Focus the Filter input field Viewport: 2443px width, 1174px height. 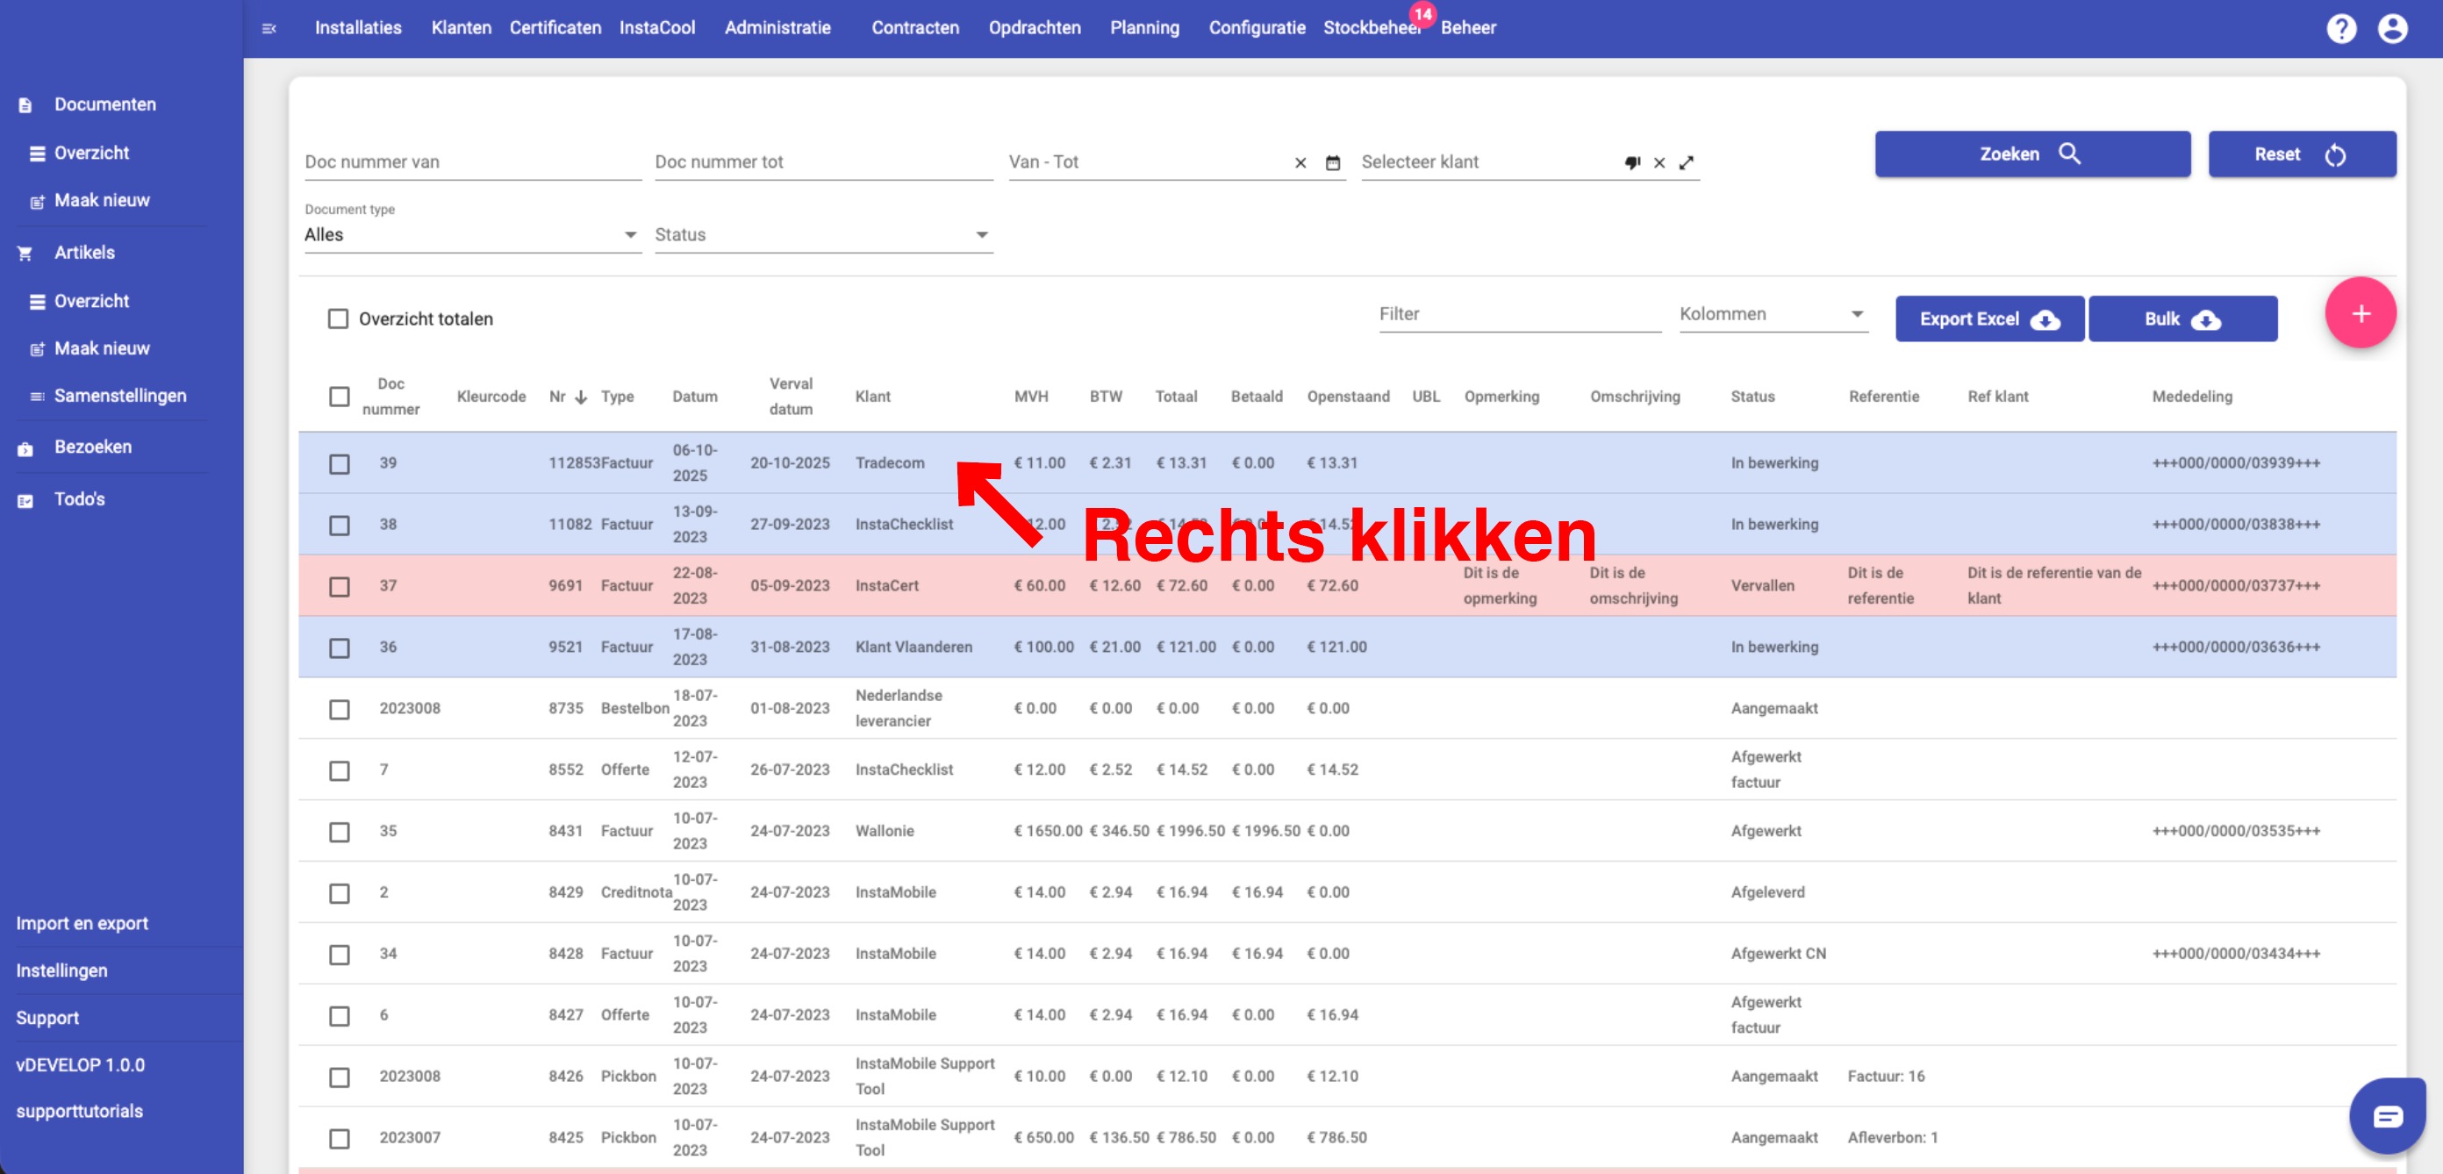click(1519, 314)
